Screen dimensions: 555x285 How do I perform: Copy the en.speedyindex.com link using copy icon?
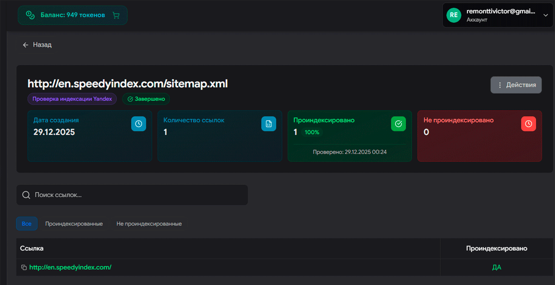click(x=24, y=267)
